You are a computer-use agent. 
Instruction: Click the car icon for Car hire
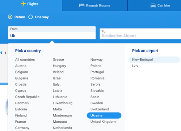point(153,5)
